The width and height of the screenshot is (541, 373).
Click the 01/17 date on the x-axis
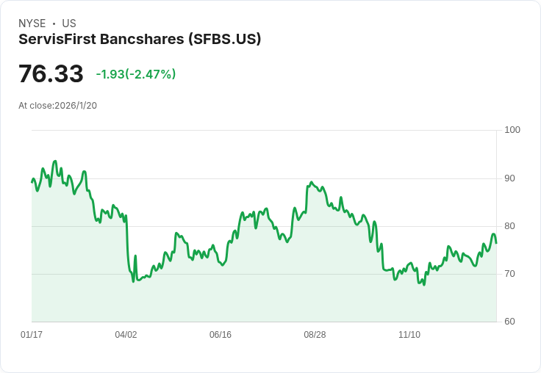click(x=32, y=335)
